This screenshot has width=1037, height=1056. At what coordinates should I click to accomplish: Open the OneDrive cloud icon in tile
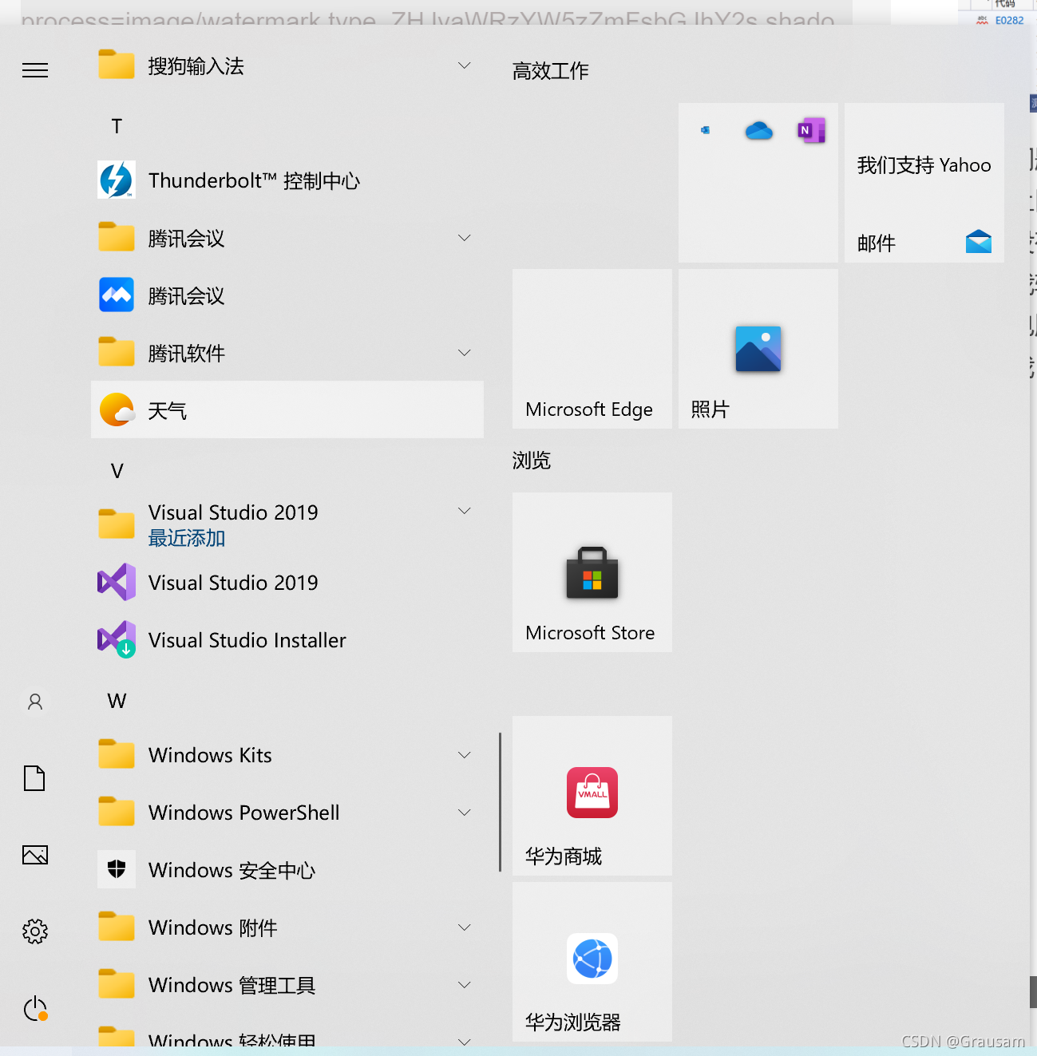click(759, 131)
